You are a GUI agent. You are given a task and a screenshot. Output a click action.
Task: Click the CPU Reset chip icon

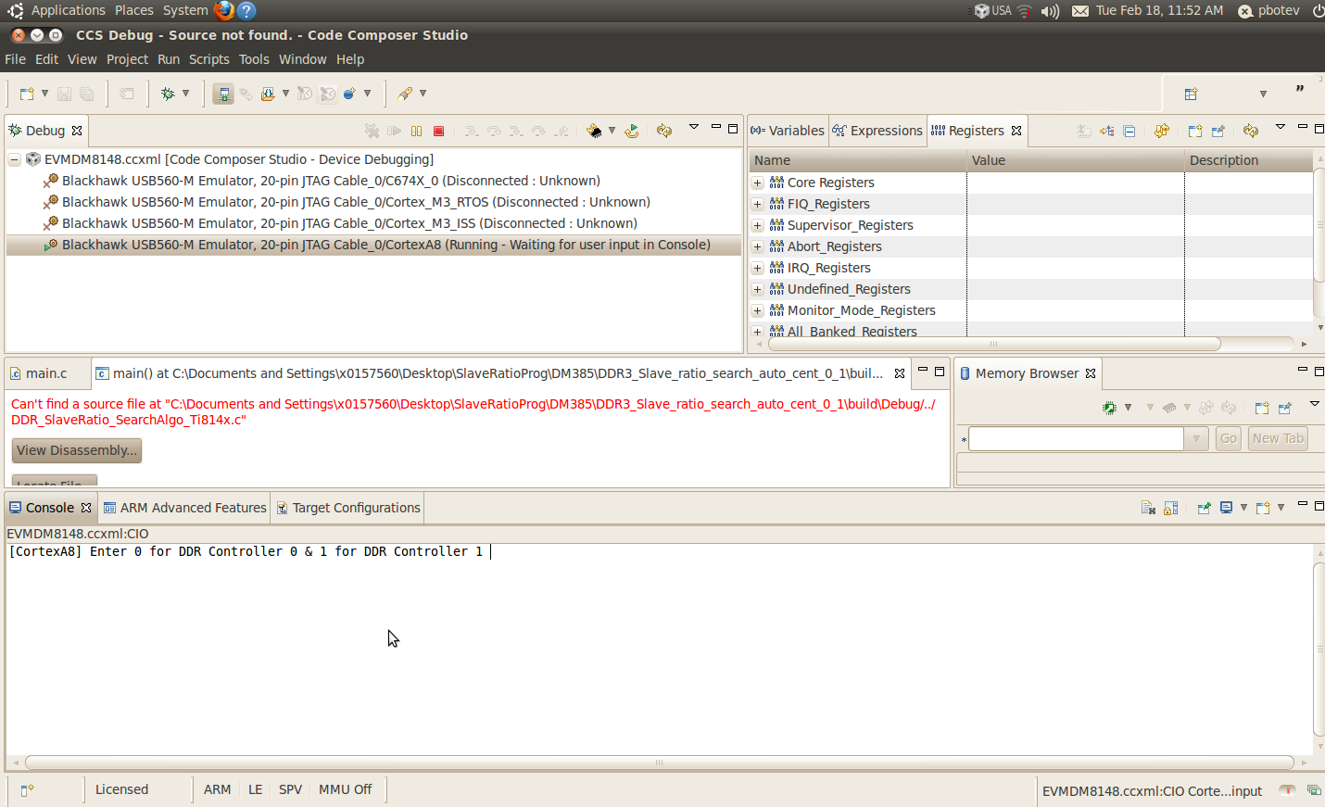[x=594, y=132]
